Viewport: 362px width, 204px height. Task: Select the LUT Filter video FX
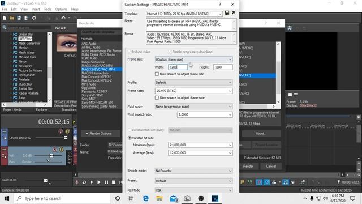(25, 39)
